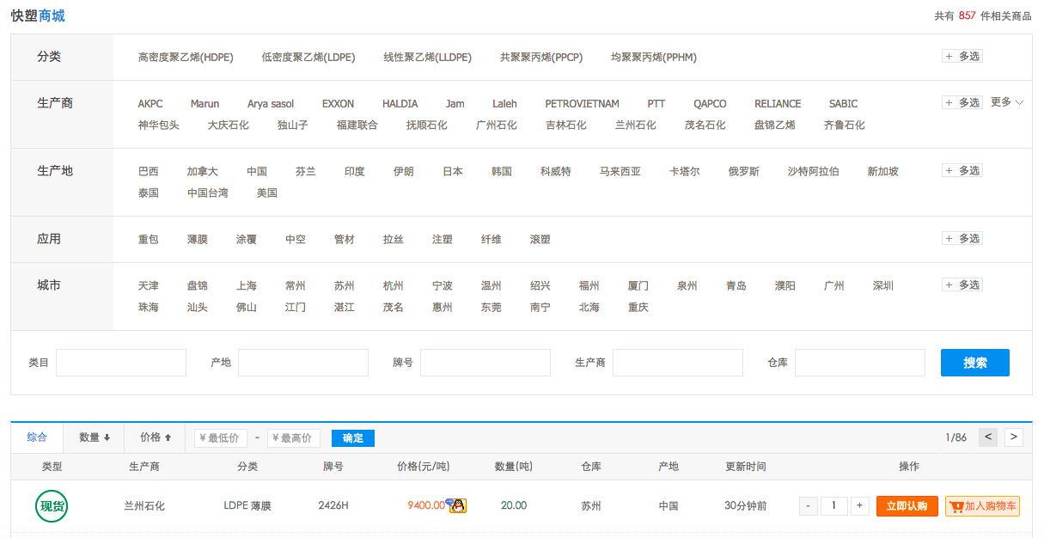Click the blue 搜索 button
The height and width of the screenshot is (538, 1044).
point(974,363)
